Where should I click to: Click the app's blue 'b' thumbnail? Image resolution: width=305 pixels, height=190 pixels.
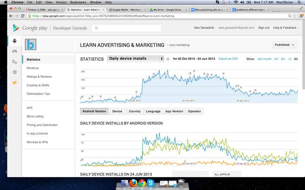[x=31, y=44]
